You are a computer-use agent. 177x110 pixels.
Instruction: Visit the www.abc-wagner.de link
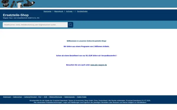pos(99,65)
